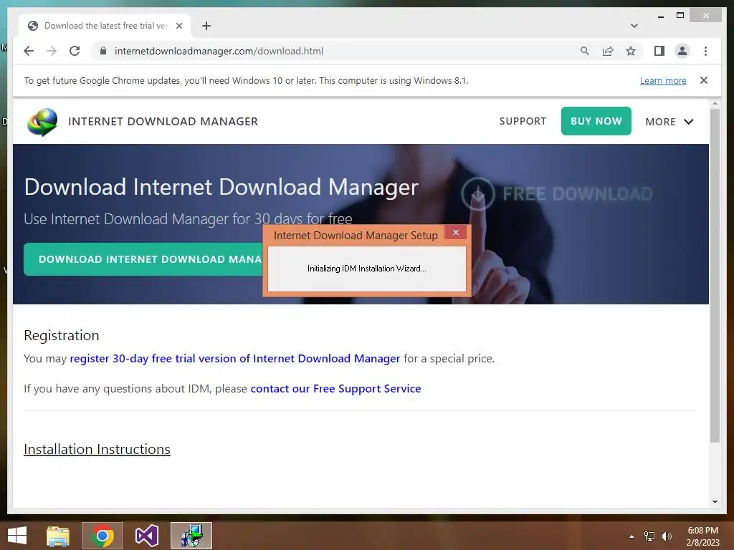
Task: Open Chrome side panel icon
Action: click(x=659, y=51)
